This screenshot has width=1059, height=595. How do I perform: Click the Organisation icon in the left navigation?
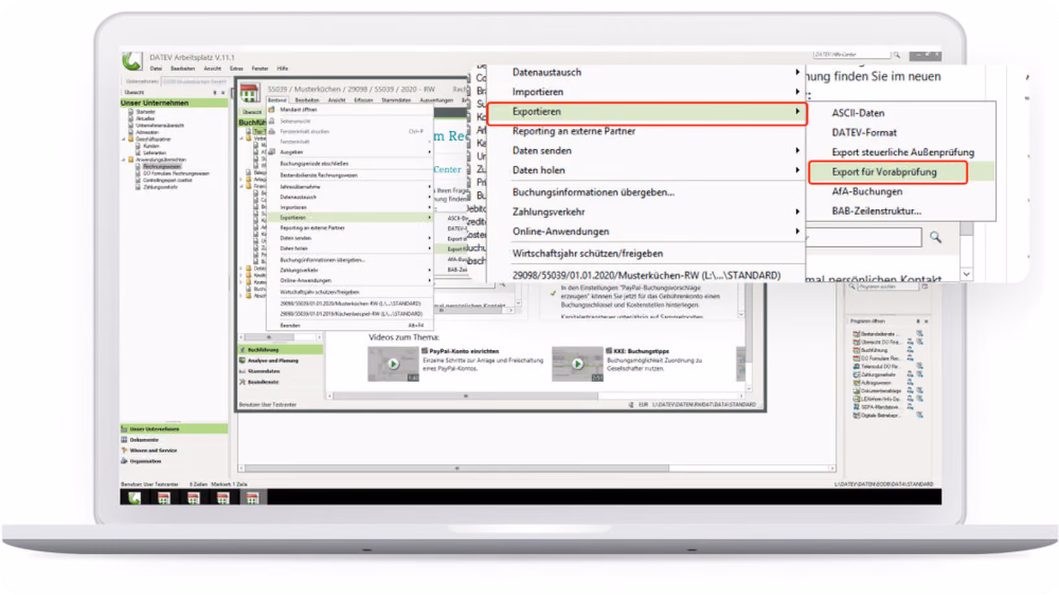click(124, 461)
